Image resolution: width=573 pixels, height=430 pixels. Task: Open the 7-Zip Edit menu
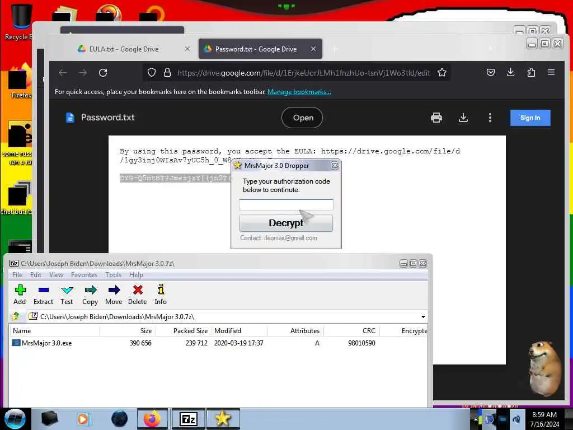pyautogui.click(x=36, y=274)
